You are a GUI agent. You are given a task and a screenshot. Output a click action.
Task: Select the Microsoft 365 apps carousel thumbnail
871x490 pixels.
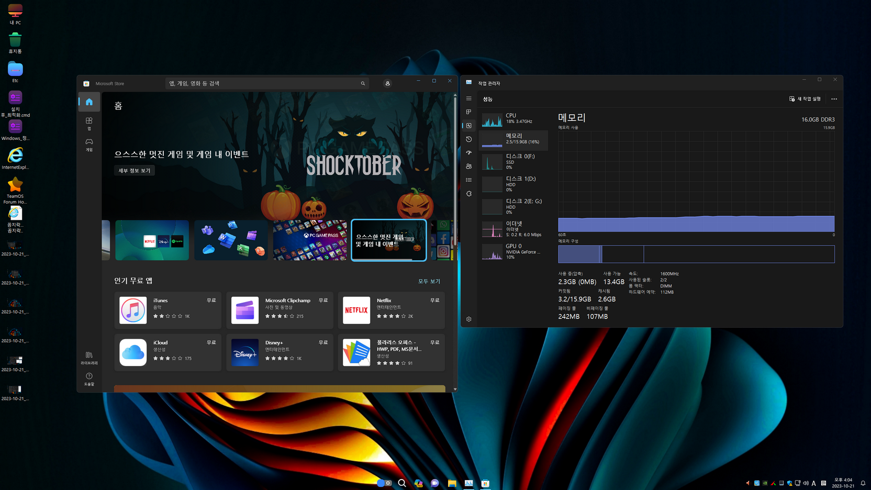(x=231, y=240)
